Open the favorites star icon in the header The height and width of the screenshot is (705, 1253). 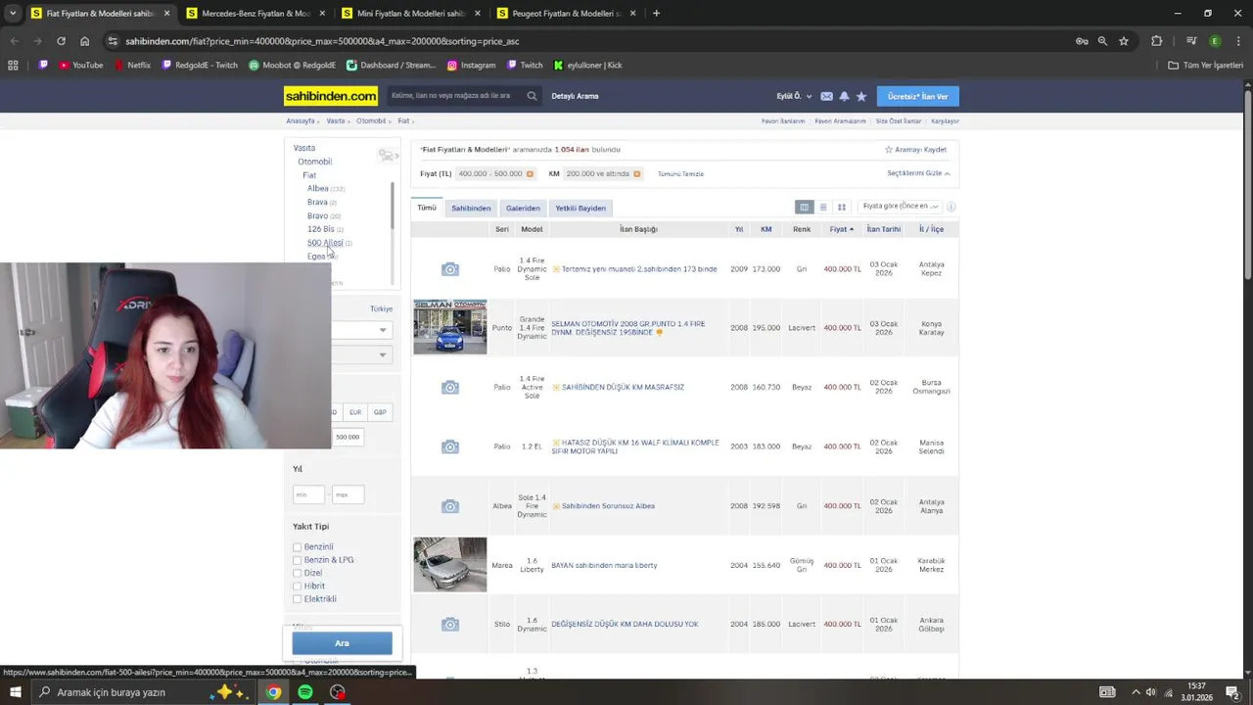point(861,96)
